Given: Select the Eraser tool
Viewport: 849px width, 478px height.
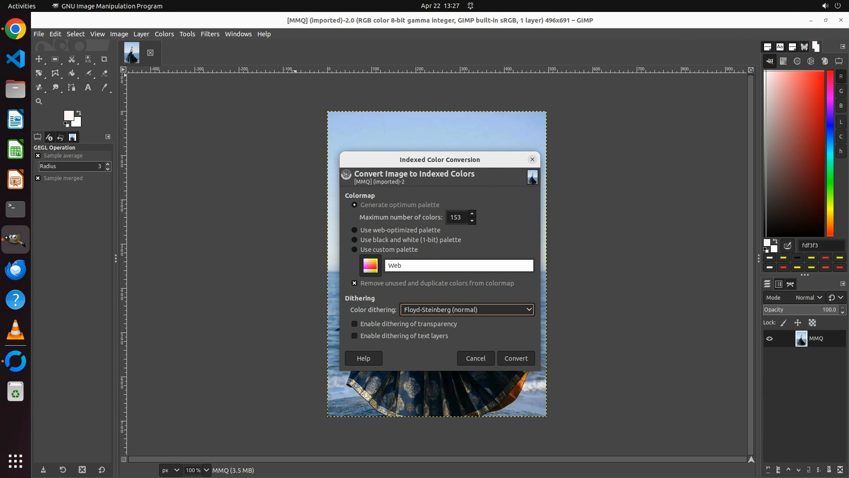Looking at the screenshot, I should (x=104, y=73).
